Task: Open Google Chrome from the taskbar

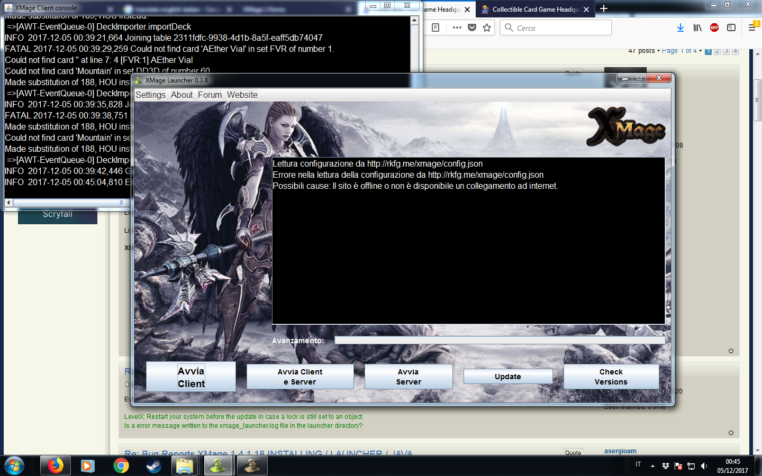Action: point(121,465)
